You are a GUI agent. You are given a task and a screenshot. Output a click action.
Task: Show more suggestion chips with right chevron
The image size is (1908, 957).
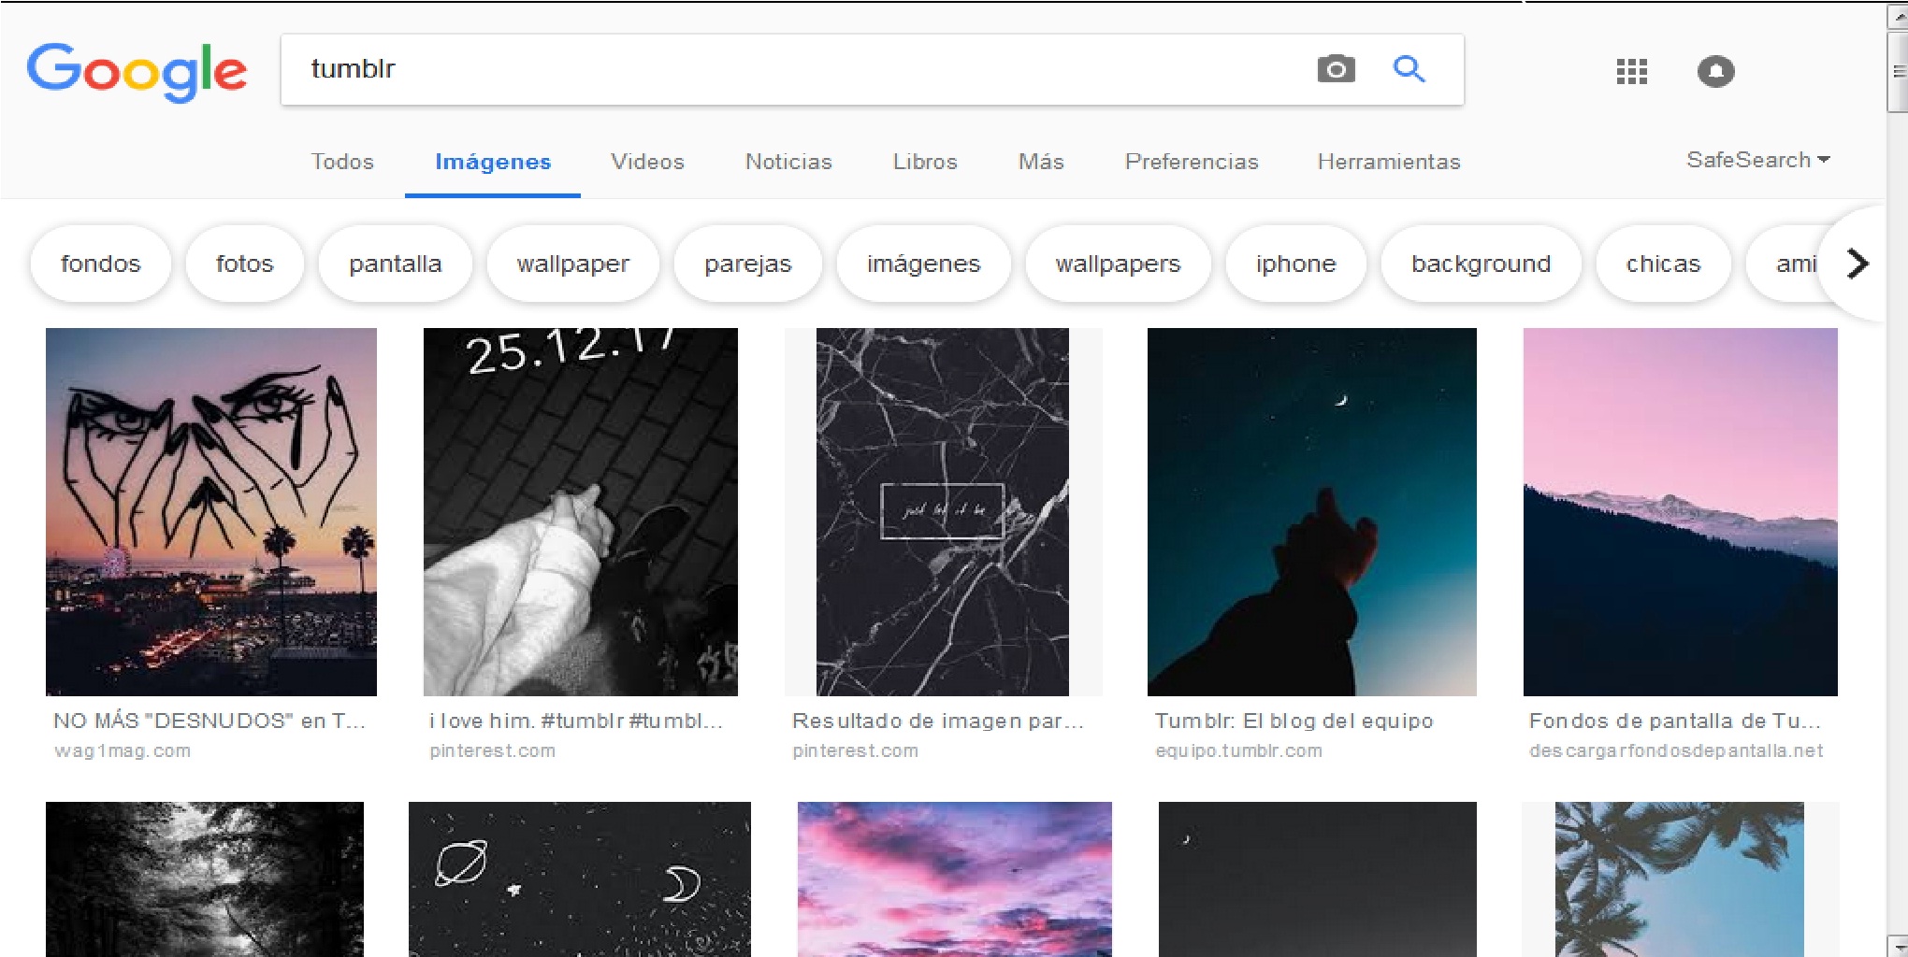coord(1857,264)
